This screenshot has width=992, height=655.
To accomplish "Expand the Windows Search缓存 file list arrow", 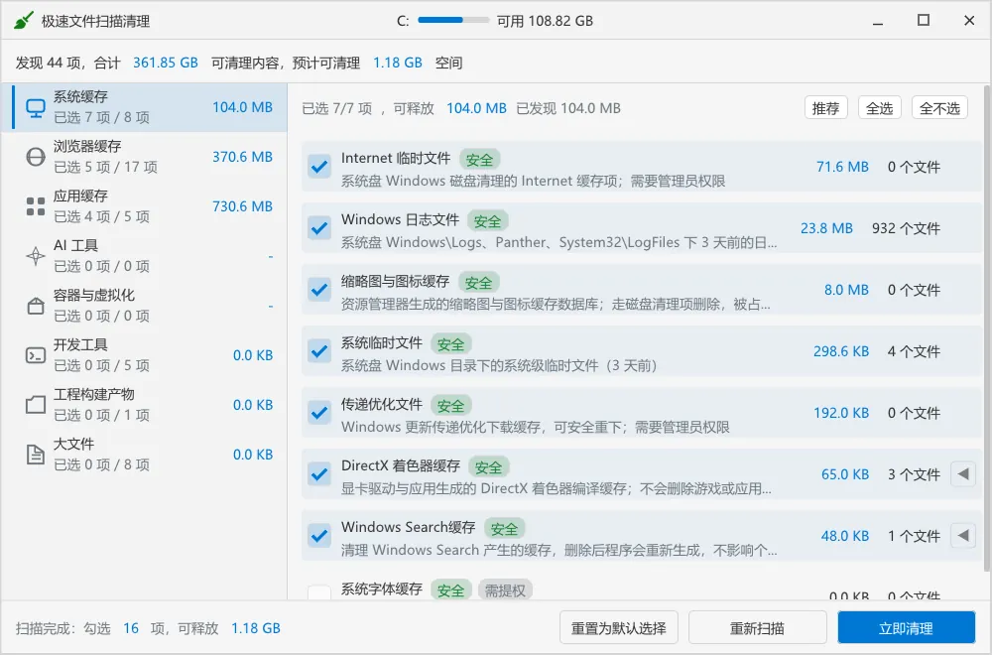I will 963,535.
